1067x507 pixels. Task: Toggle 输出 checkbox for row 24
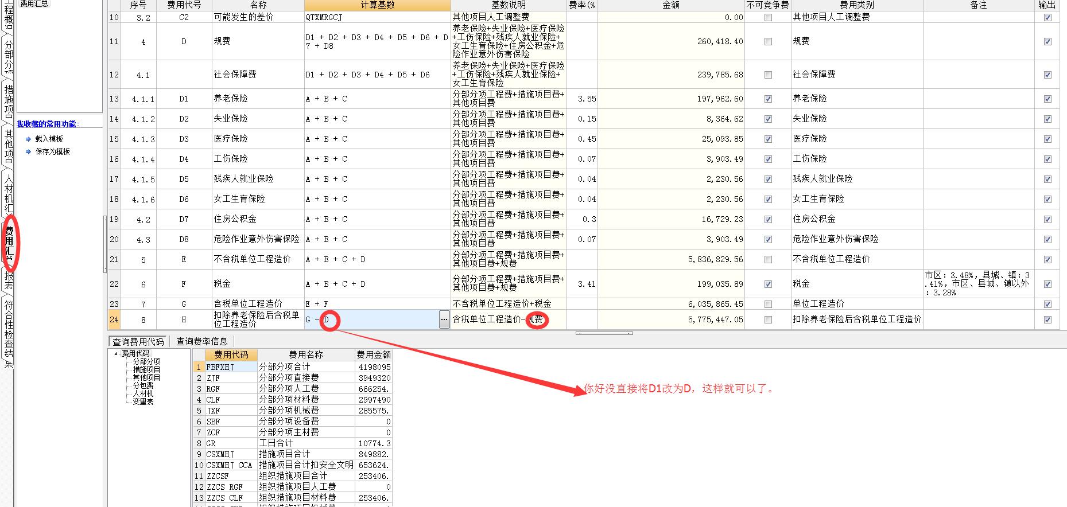[1047, 319]
